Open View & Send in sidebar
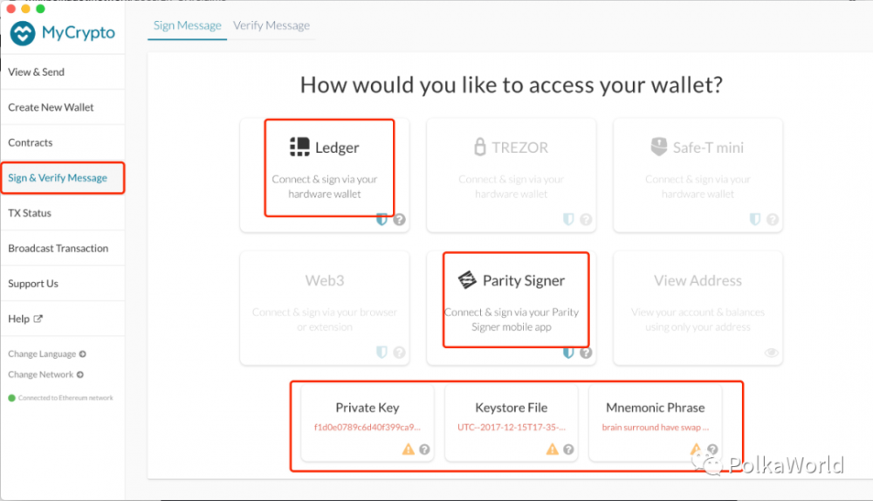 (37, 72)
